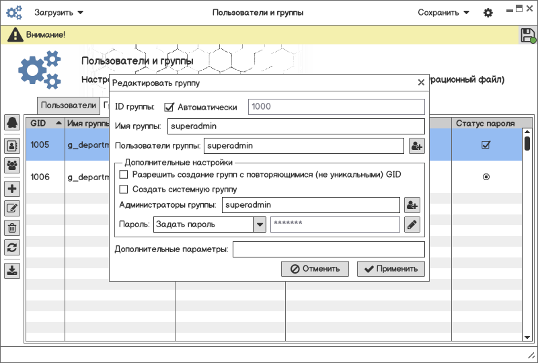Click the Статус пароля column header
This screenshot has height=363, width=538.
[485, 123]
